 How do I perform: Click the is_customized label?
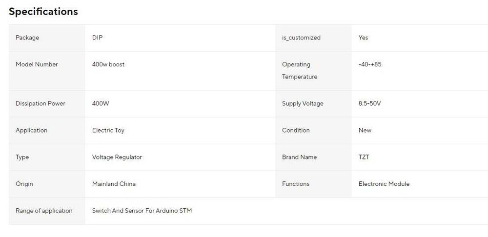click(x=301, y=38)
